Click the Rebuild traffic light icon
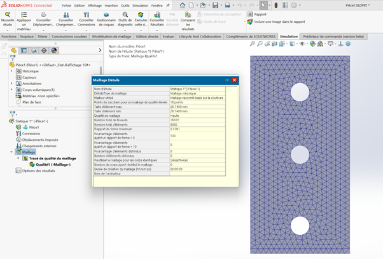Viewport: 383px width, 259px height. 276,5
